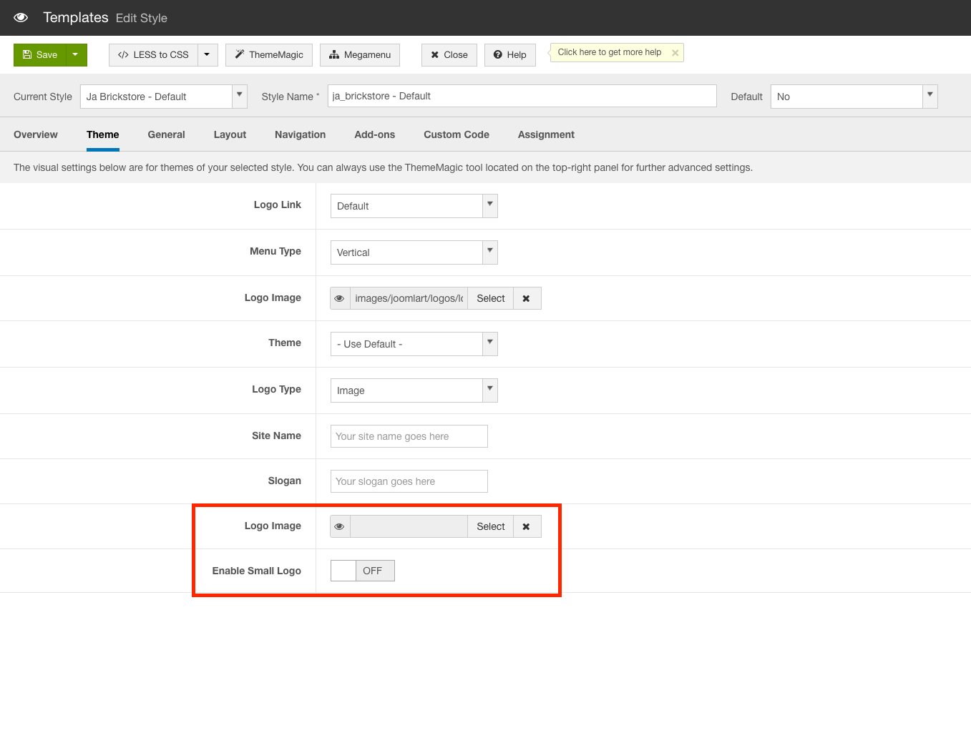The height and width of the screenshot is (733, 971).
Task: Click Select for the second Logo Image
Action: point(490,526)
